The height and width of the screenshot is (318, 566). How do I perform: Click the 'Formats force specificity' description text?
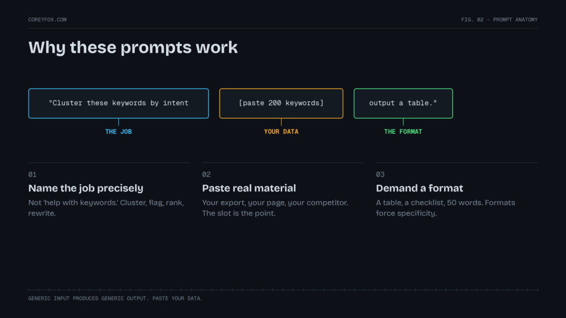click(446, 208)
